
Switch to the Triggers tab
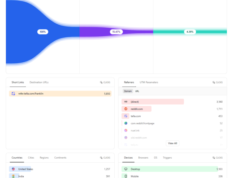click(167, 158)
